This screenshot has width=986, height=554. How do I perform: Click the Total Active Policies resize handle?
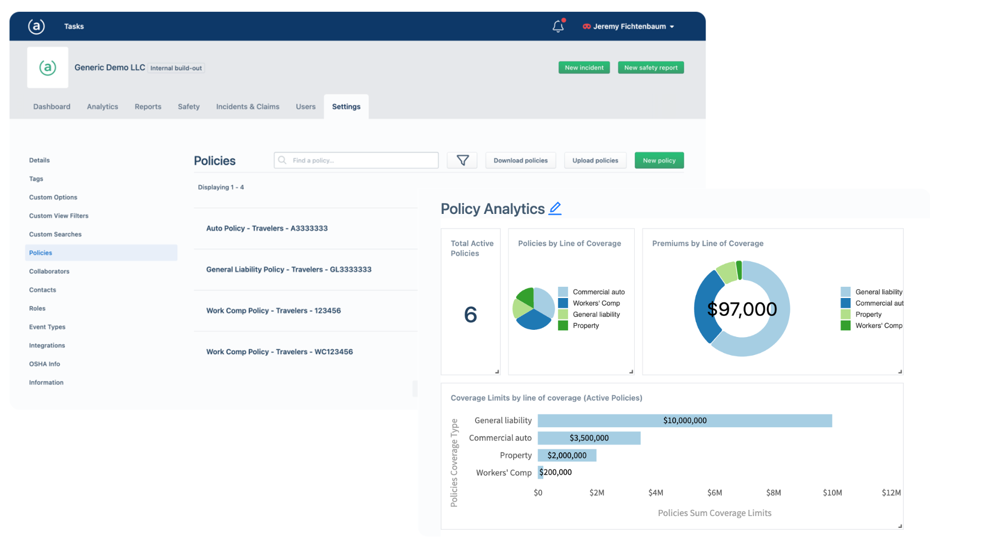pyautogui.click(x=497, y=371)
